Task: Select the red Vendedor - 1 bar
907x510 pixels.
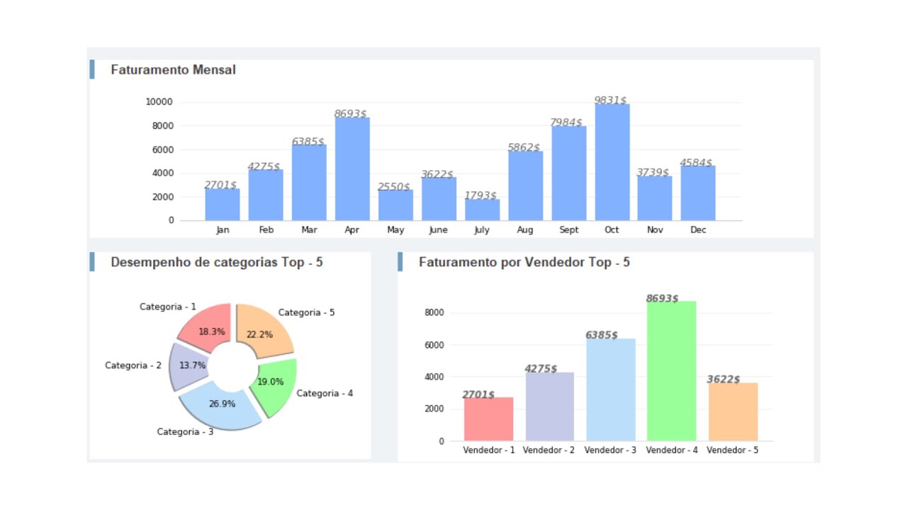Action: click(488, 419)
